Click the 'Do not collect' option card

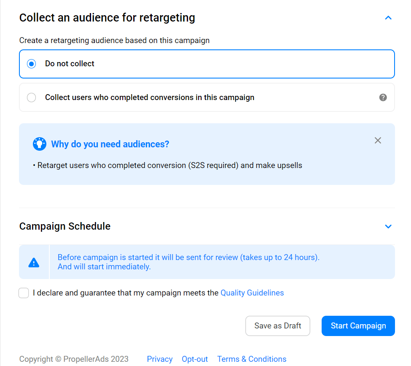click(x=207, y=64)
